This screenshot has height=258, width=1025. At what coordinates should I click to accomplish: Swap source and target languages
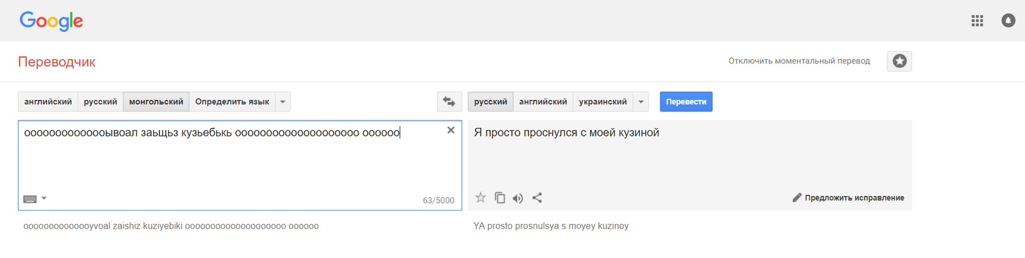coord(449,102)
